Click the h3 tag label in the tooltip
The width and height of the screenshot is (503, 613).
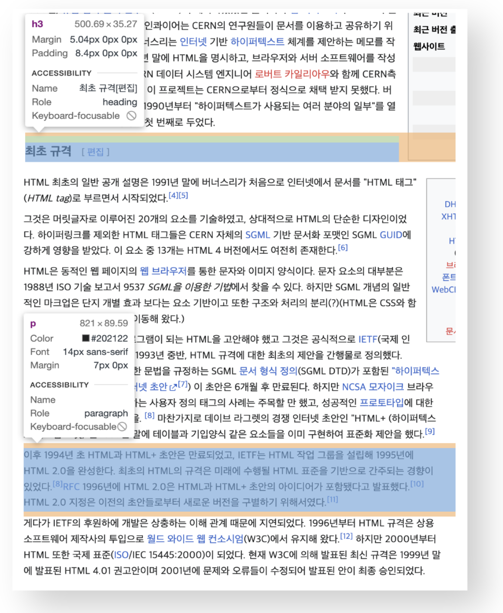(37, 24)
